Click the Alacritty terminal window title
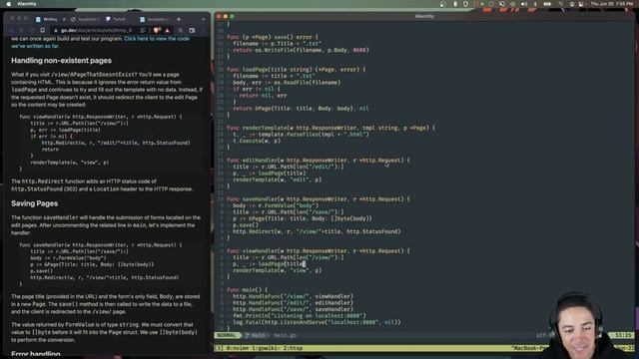The image size is (639, 359). [424, 16]
